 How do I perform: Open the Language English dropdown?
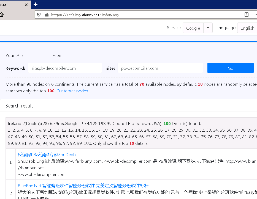pyautogui.click(x=247, y=28)
